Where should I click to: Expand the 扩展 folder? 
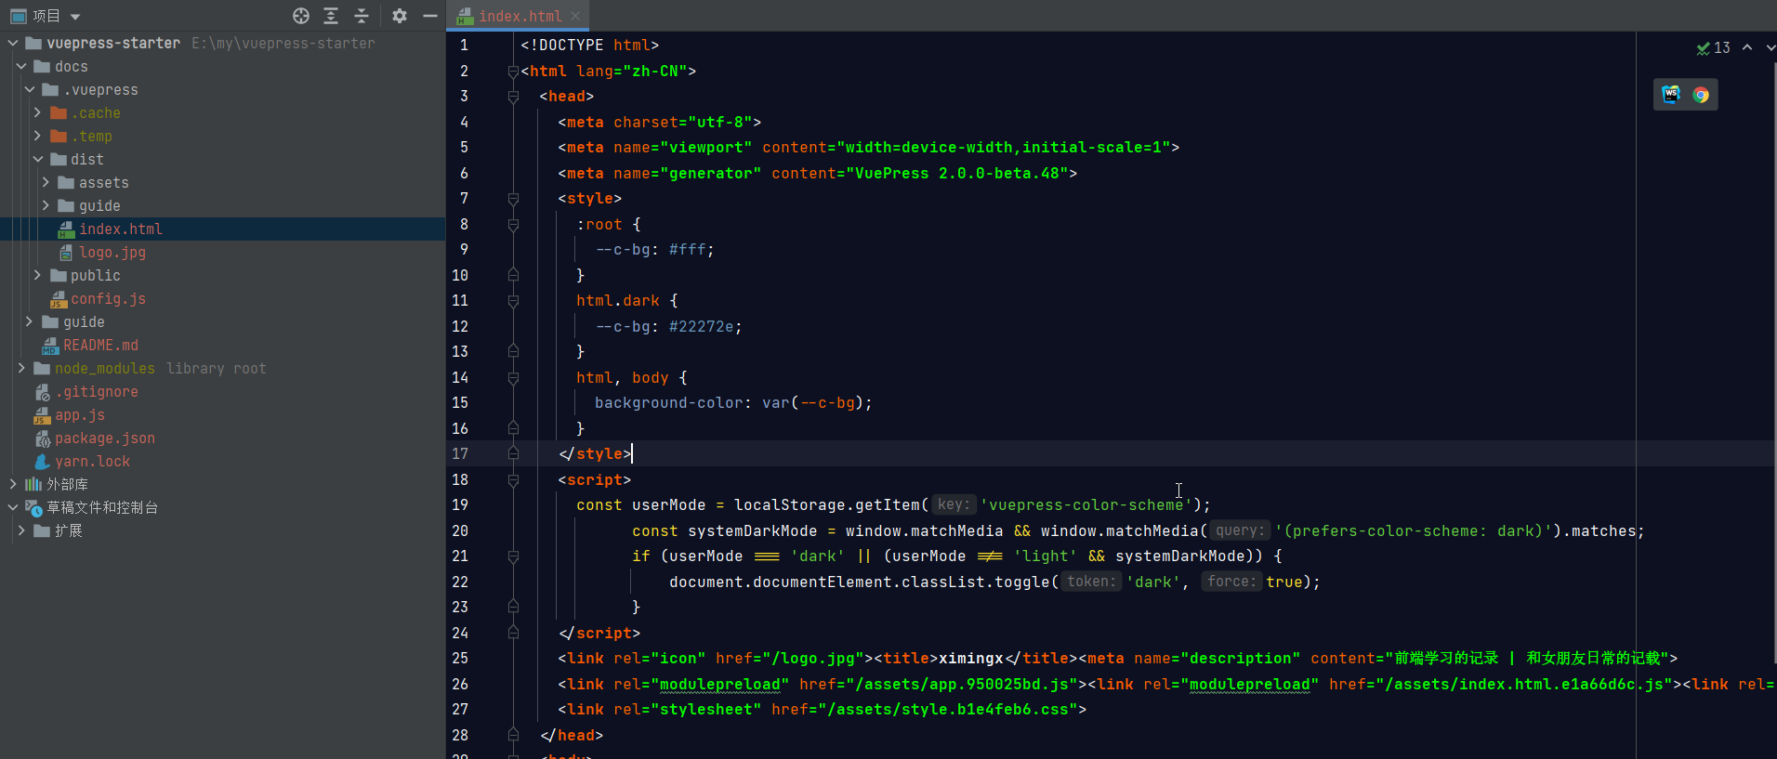click(21, 530)
